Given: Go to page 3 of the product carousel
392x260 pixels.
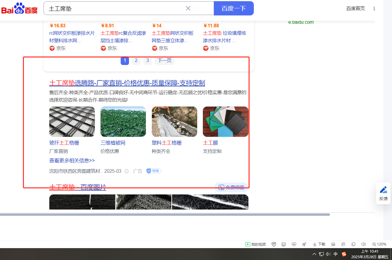Looking at the screenshot, I should 147,61.
